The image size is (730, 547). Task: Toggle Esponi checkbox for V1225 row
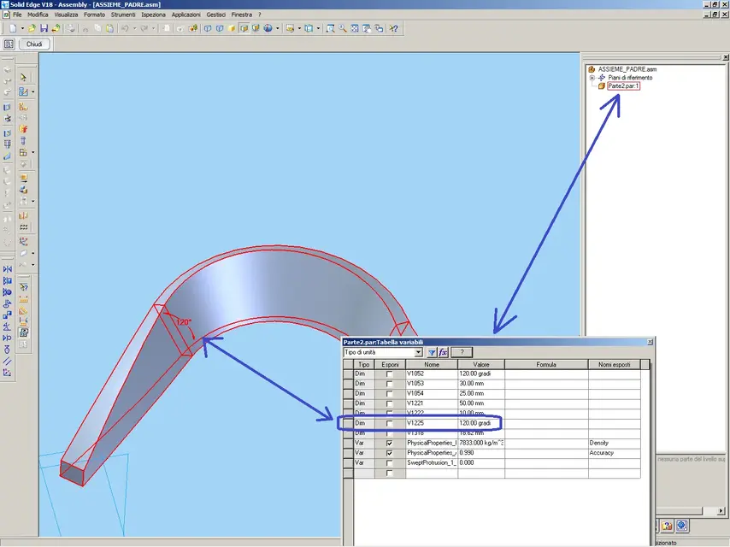coord(390,423)
